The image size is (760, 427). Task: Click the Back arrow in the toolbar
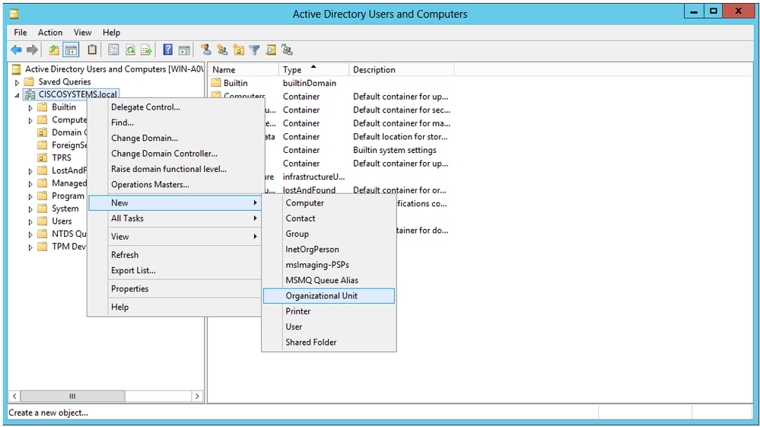click(x=16, y=50)
